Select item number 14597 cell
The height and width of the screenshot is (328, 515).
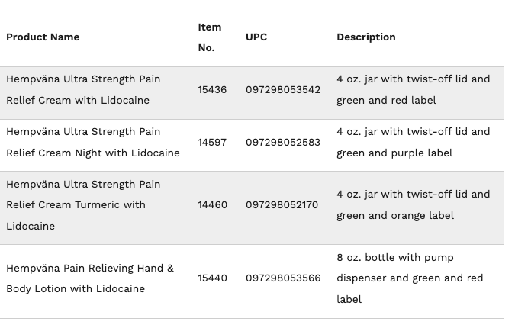coord(212,142)
